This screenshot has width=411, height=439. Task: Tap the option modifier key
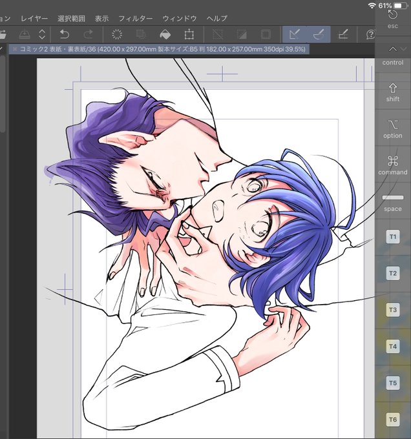(x=393, y=129)
